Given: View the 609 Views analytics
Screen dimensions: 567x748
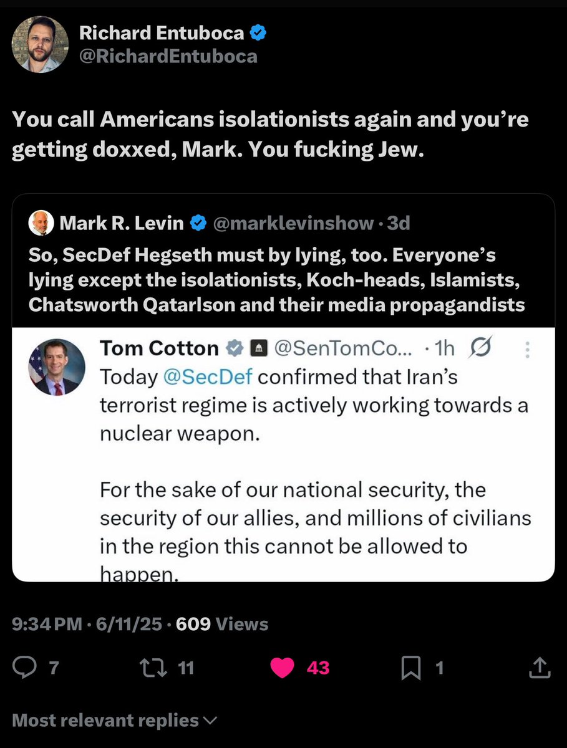Looking at the screenshot, I should (222, 624).
